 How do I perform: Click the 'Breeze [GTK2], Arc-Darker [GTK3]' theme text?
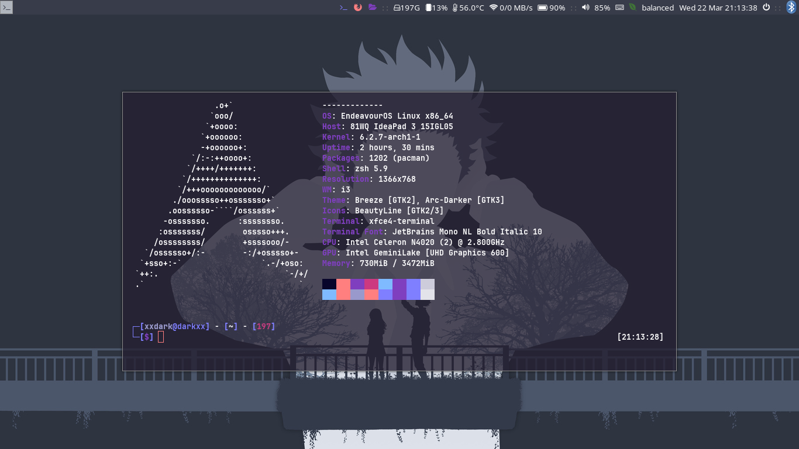tap(430, 200)
